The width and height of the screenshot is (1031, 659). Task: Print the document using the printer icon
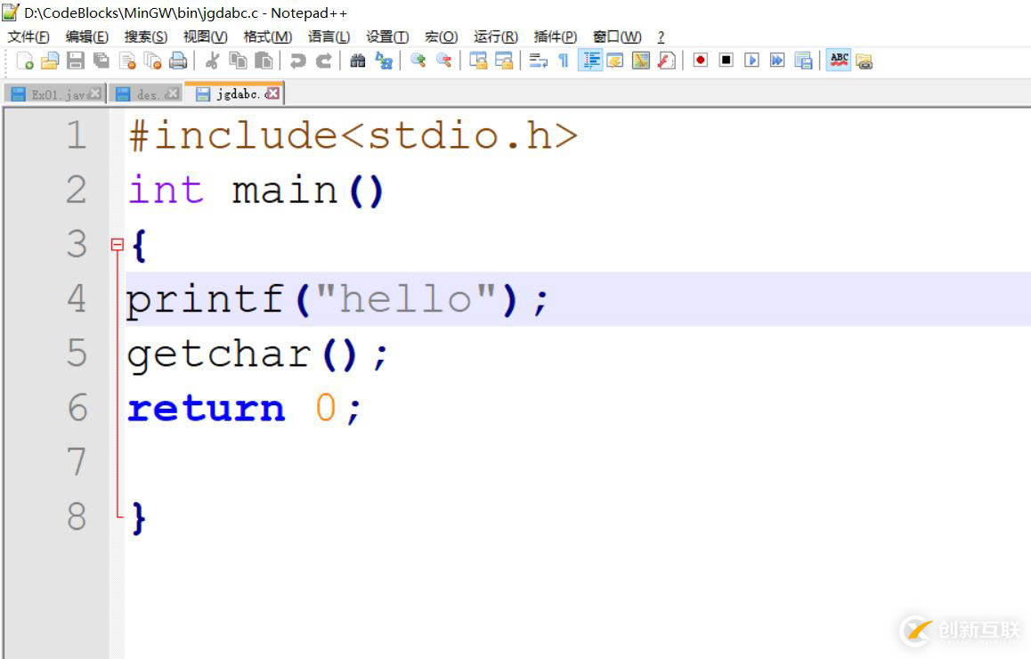(x=178, y=61)
